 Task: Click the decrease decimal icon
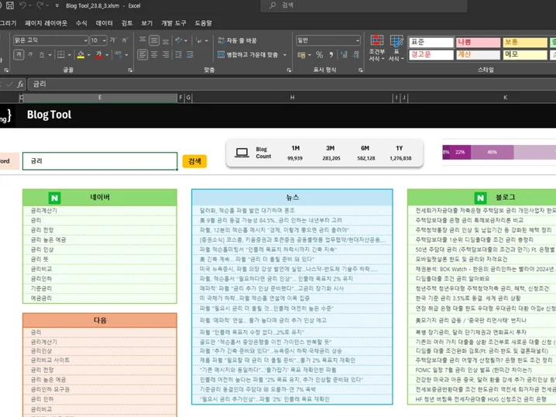click(x=355, y=55)
